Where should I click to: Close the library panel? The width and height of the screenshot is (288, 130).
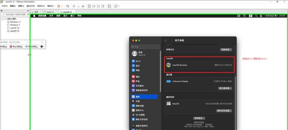[x=28, y=11]
